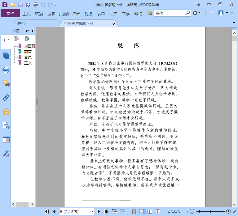Switch to continuous facing view

point(158,211)
